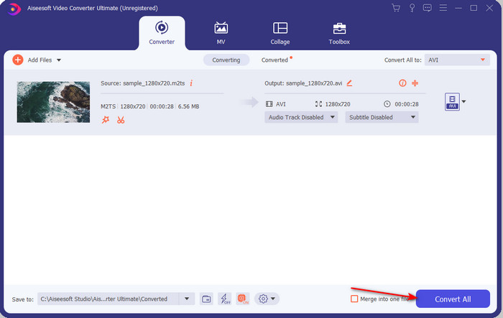Image resolution: width=503 pixels, height=318 pixels.
Task: View source file info icon
Action: click(191, 83)
